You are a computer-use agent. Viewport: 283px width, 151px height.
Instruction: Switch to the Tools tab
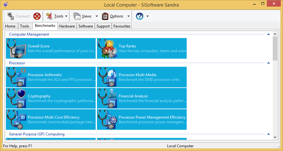click(x=25, y=26)
